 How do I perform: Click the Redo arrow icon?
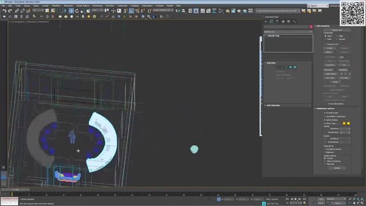pos(10,11)
